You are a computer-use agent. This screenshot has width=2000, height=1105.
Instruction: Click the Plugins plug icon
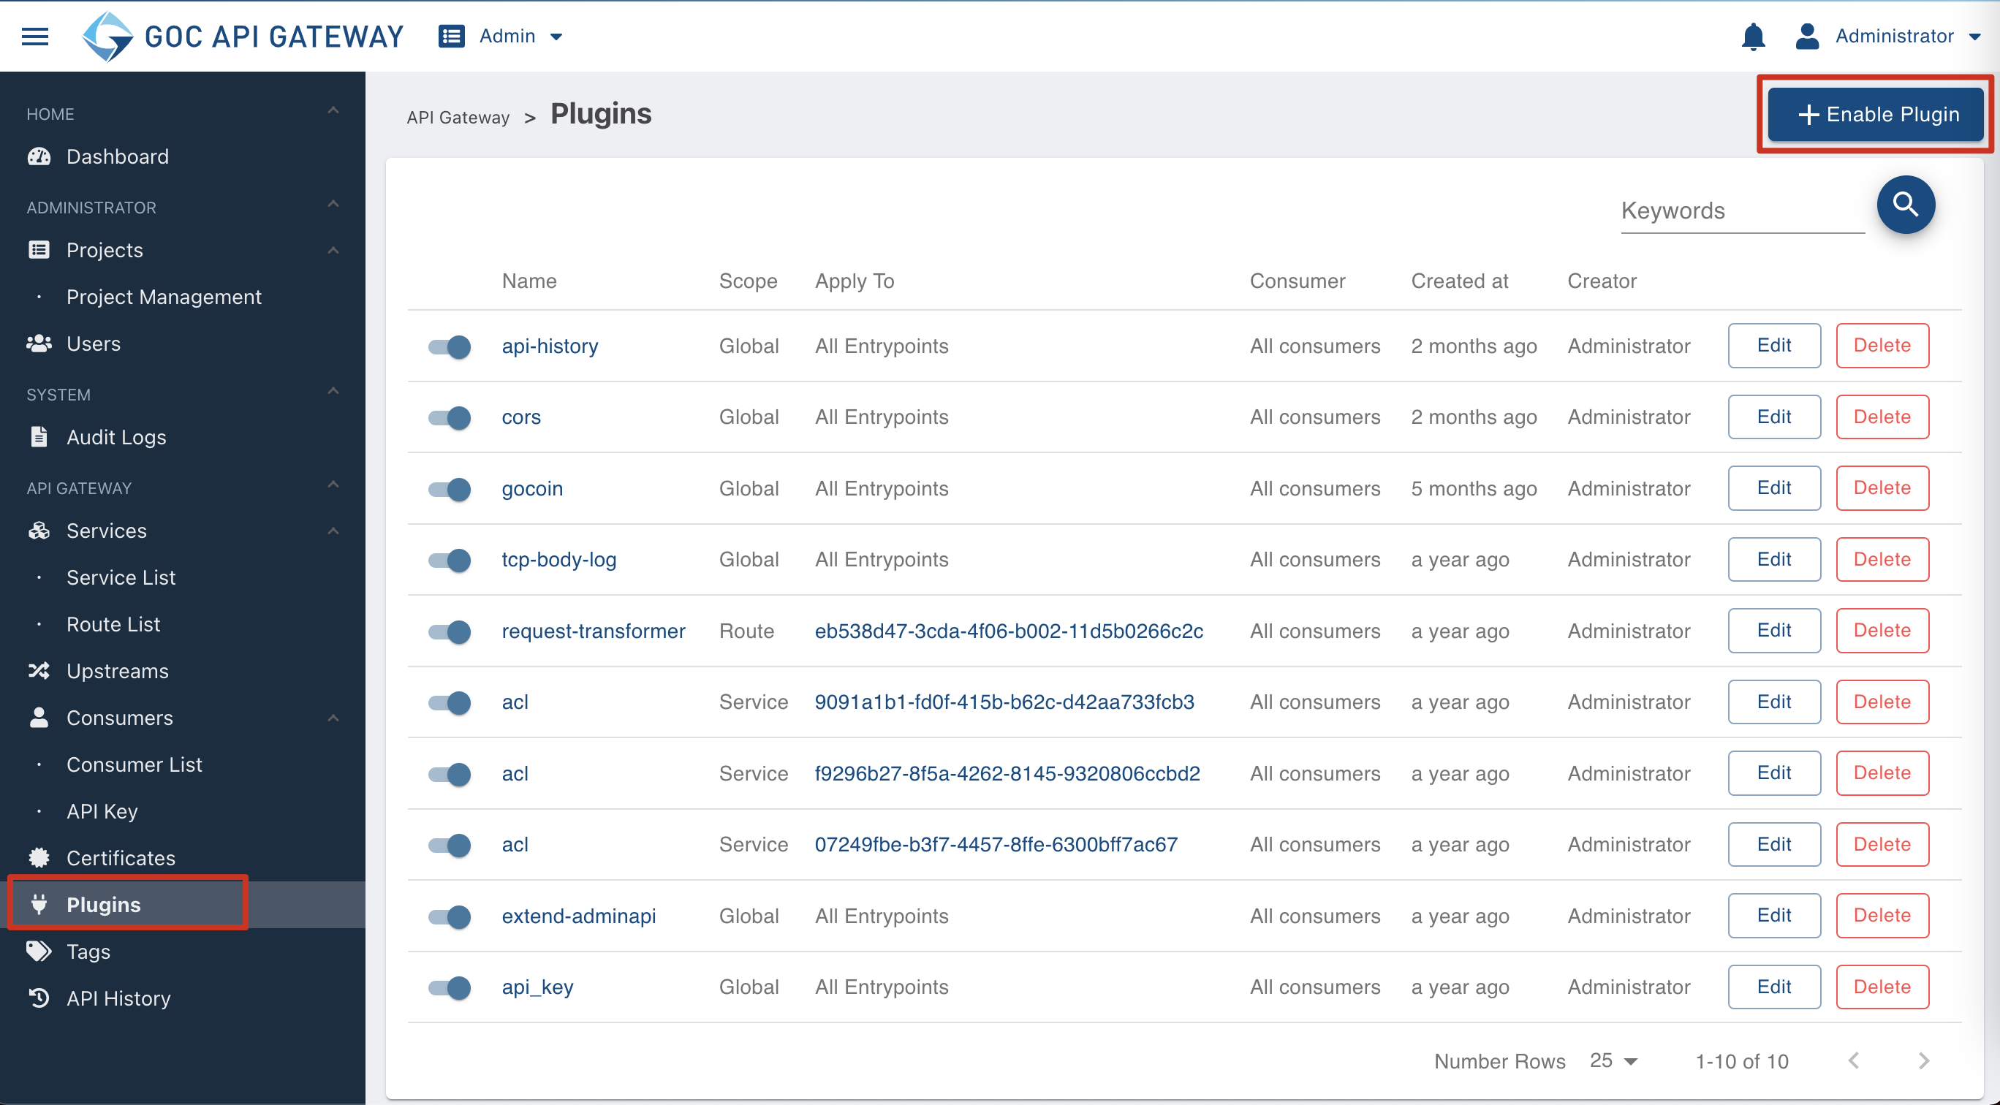tap(39, 905)
